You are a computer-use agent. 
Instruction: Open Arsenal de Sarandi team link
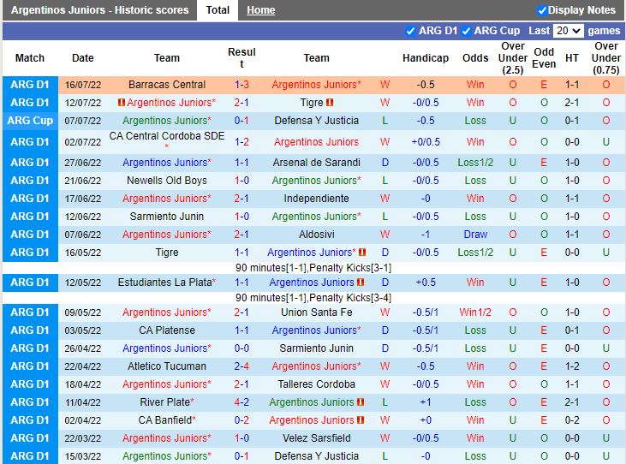(x=316, y=163)
